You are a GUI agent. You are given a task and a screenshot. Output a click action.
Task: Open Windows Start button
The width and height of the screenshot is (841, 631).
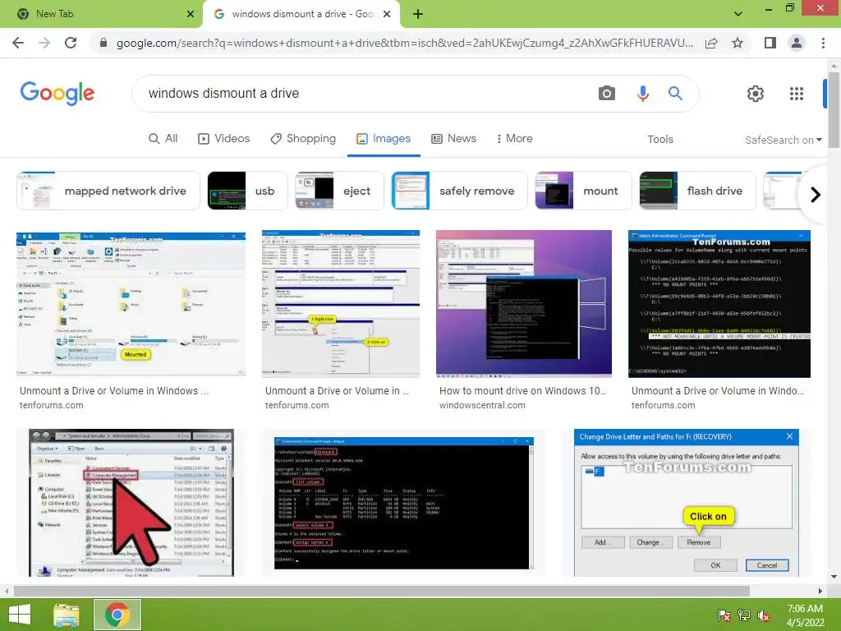(20, 615)
